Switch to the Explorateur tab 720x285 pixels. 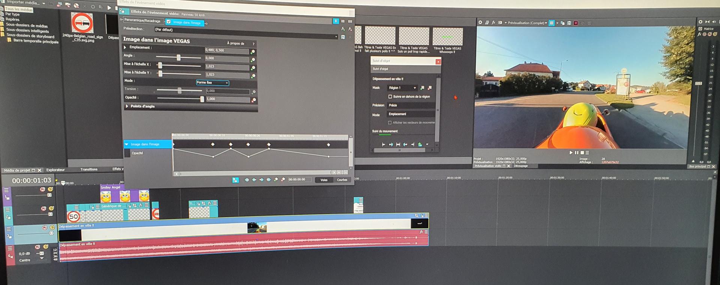[x=55, y=170]
